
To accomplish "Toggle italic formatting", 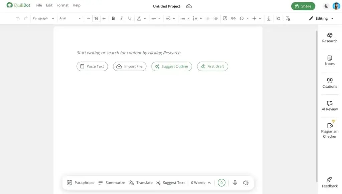I will [x=122, y=19].
